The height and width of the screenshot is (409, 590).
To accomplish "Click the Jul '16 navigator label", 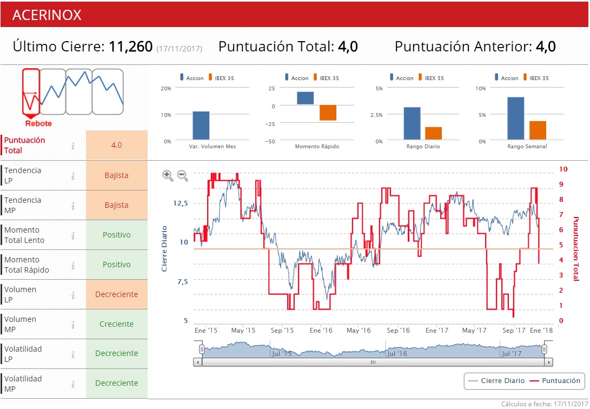I will tap(397, 354).
